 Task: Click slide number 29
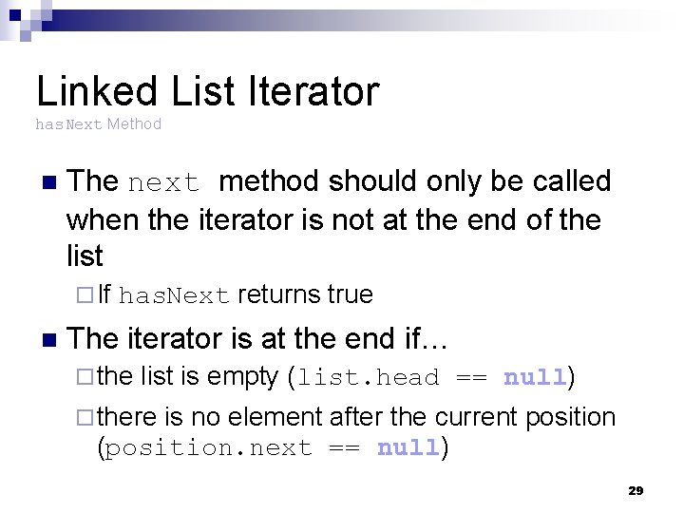[636, 491]
